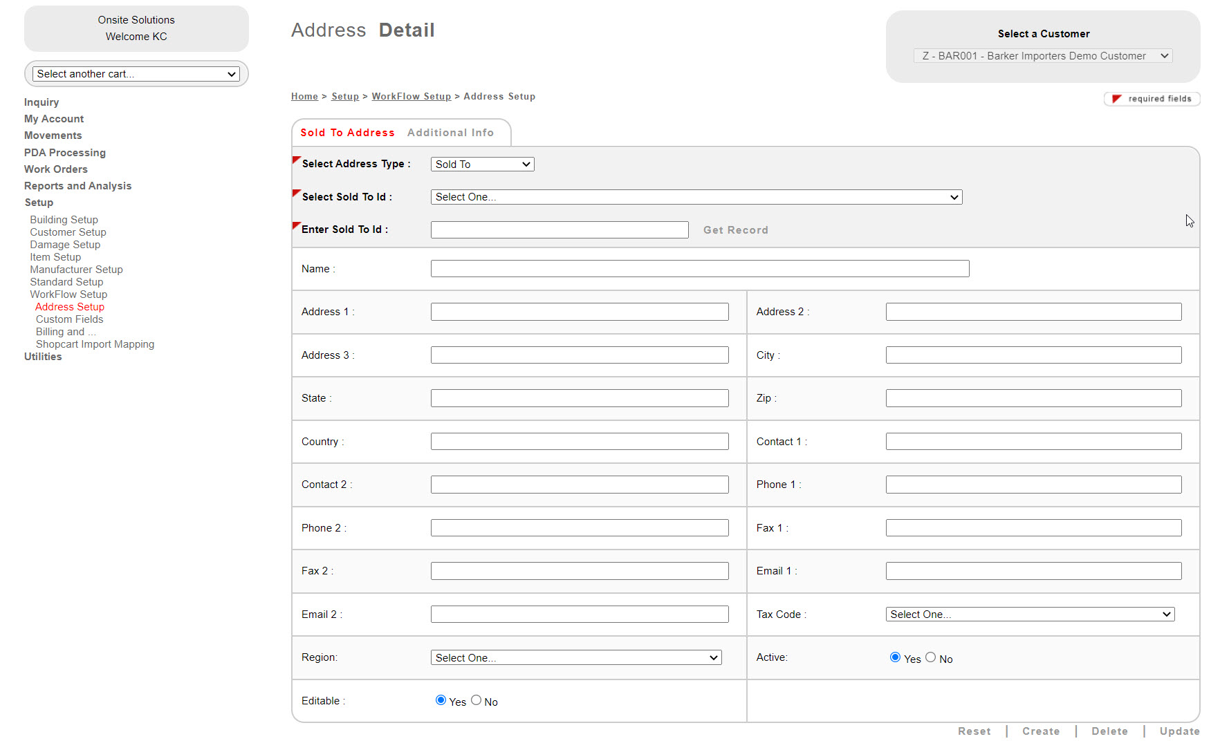Open Reports and Analysis menu
Viewport: 1220px width, 741px height.
click(77, 186)
